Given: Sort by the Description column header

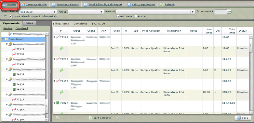Looking at the screenshot, I should coord(174,31).
